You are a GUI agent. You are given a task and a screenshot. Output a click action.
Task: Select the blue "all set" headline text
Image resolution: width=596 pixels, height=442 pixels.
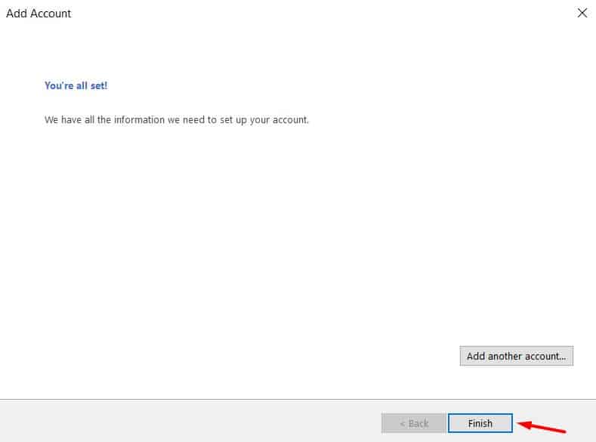(76, 85)
